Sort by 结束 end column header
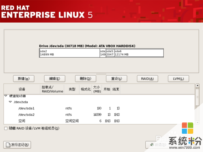This screenshot has width=203, height=152. coord(116,89)
